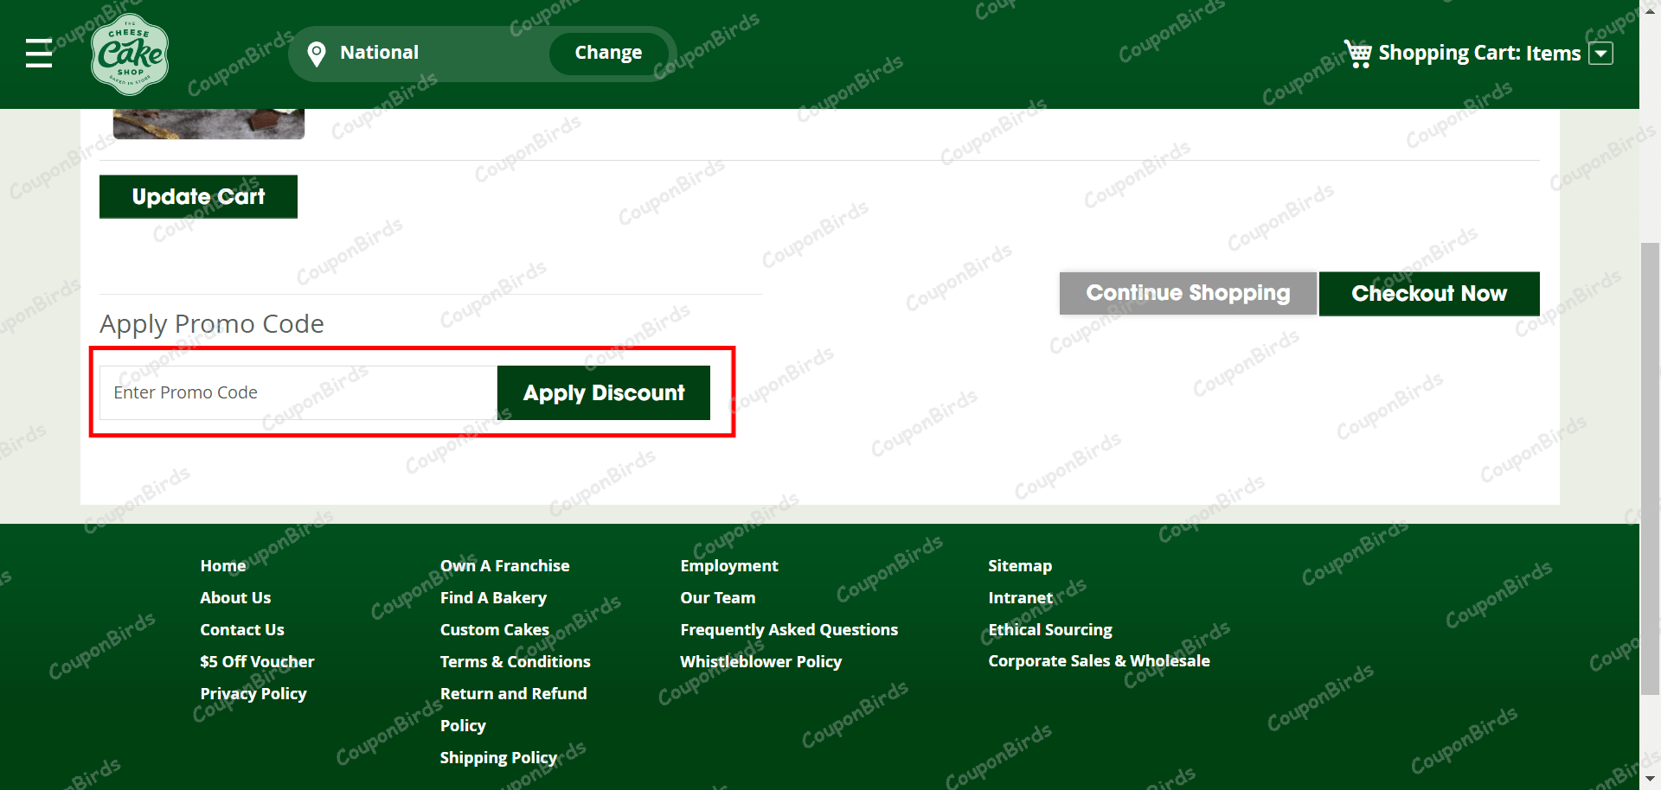Viewport: 1661px width, 790px height.
Task: Click the Cheesecake Shop logo
Action: click(130, 54)
